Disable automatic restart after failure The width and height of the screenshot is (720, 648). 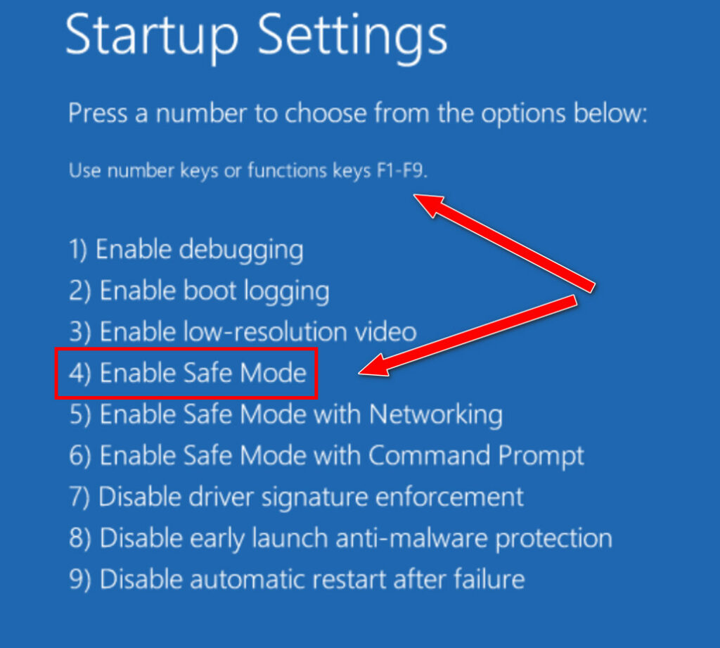coord(295,579)
